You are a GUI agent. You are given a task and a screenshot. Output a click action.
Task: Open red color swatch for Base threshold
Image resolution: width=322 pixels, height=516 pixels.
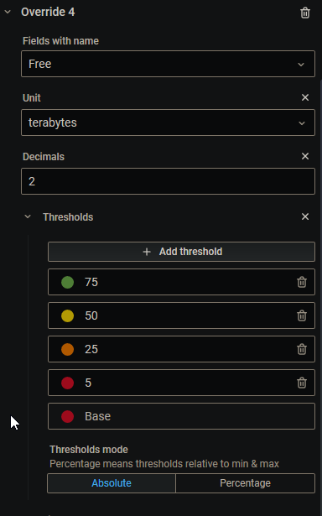pos(67,416)
